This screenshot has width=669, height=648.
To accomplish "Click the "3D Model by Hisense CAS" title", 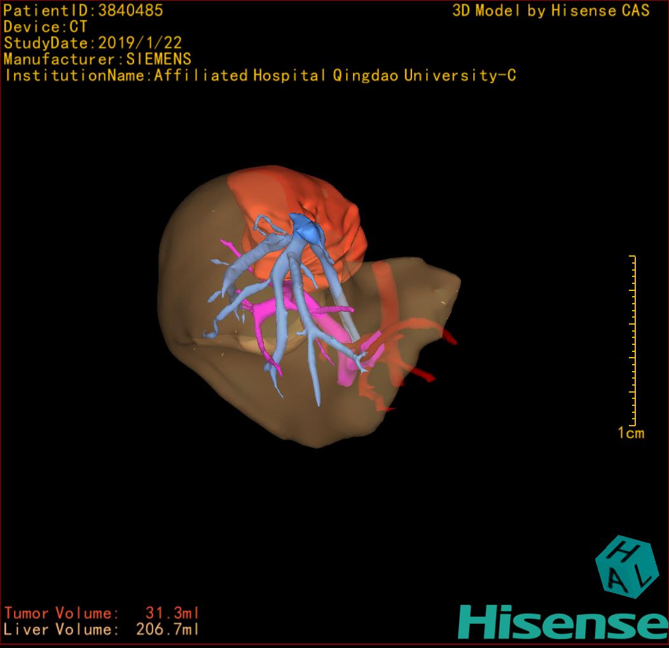I will 551,10.
